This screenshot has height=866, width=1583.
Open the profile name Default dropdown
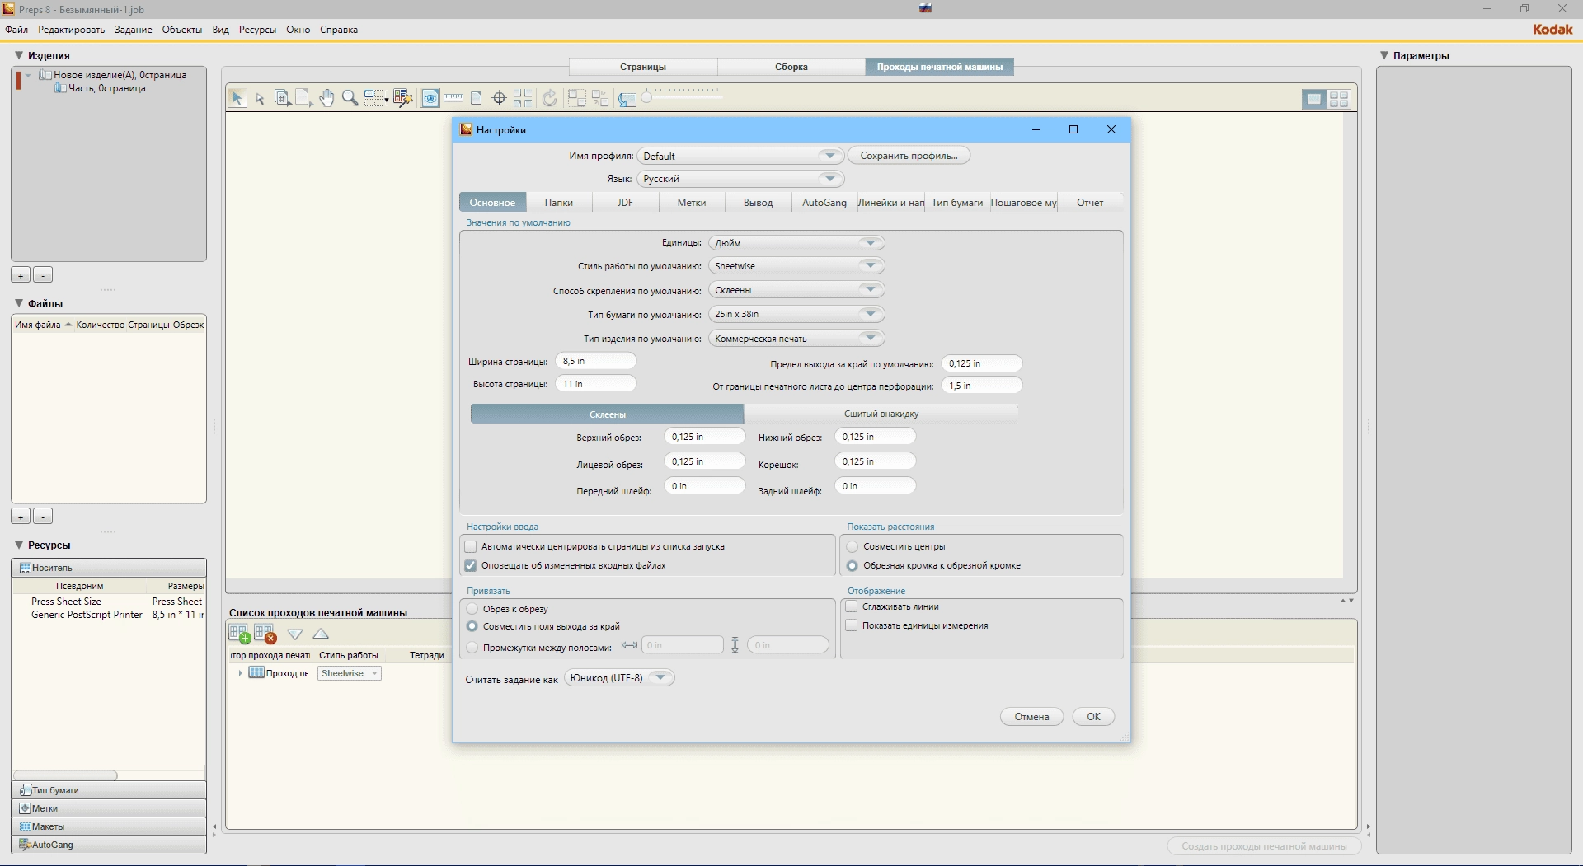coord(740,156)
